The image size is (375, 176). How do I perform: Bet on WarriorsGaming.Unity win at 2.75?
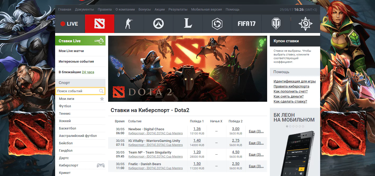tap(236, 140)
